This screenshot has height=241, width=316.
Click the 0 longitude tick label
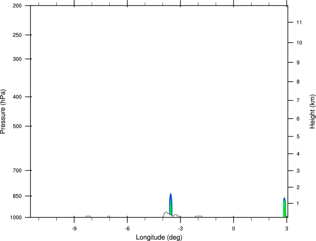(233, 228)
